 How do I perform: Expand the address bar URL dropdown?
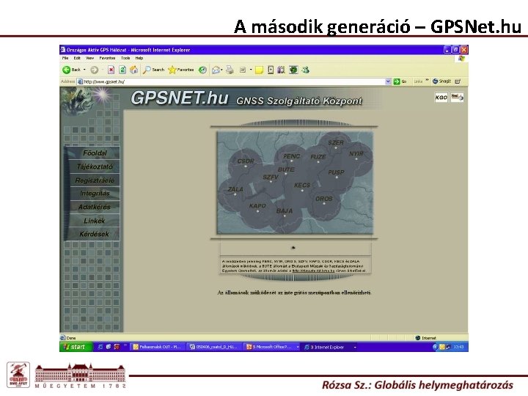pos(388,81)
